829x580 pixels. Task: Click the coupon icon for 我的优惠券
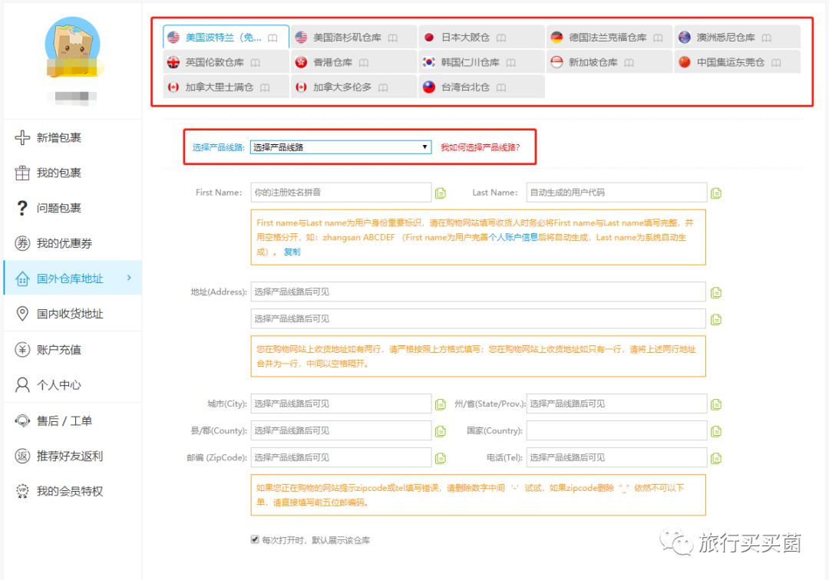(x=21, y=242)
